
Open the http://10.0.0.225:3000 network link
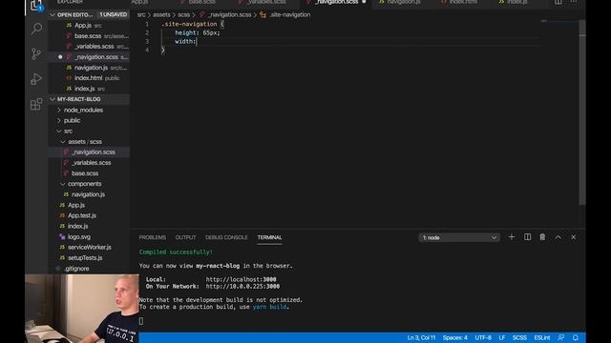coord(242,286)
